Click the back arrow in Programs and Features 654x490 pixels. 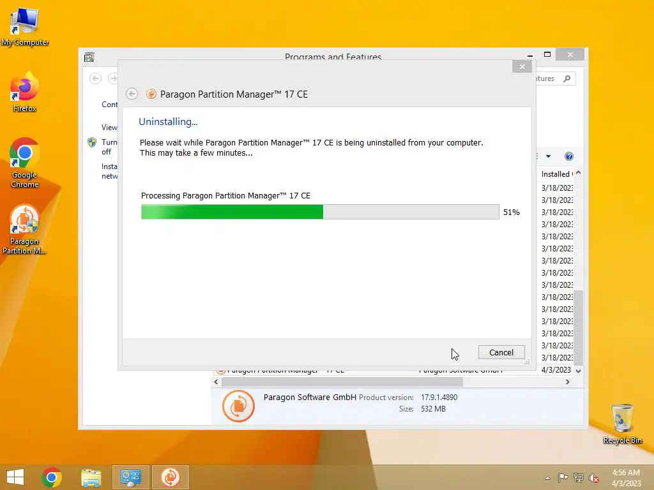96,78
